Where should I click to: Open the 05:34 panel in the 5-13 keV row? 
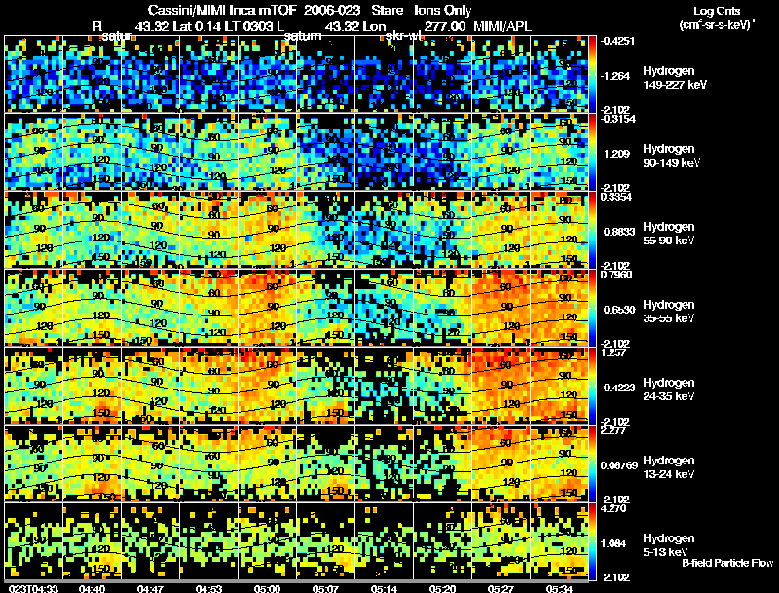pyautogui.click(x=559, y=541)
